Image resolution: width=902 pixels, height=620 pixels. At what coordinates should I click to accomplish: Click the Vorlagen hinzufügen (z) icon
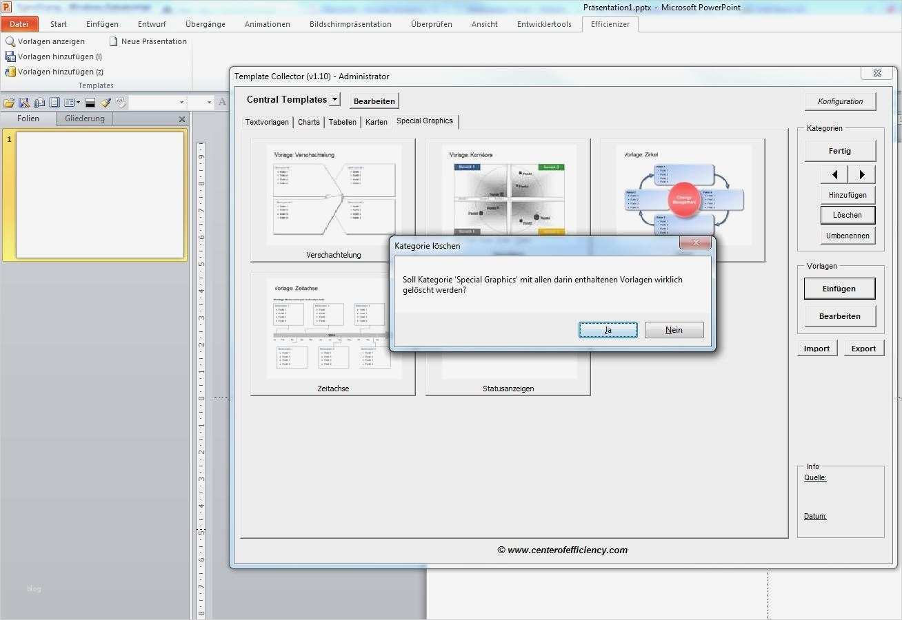coord(10,72)
